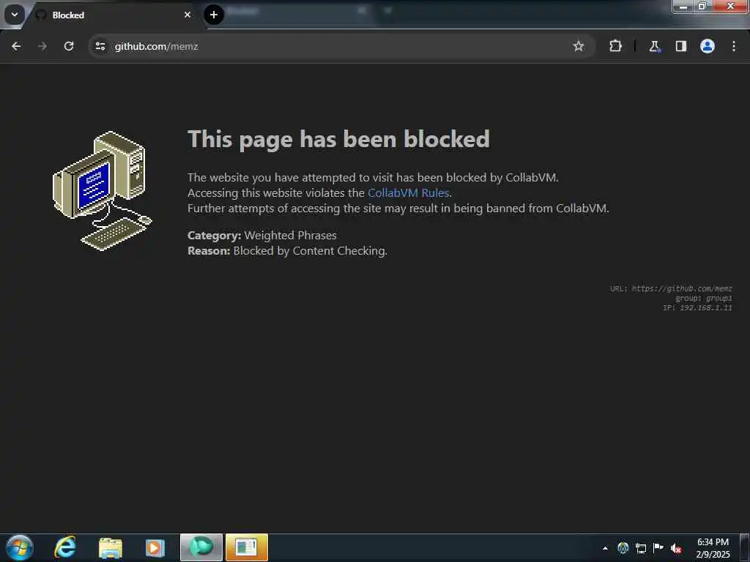
Task: Open the Action Center flag icon
Action: 658,548
